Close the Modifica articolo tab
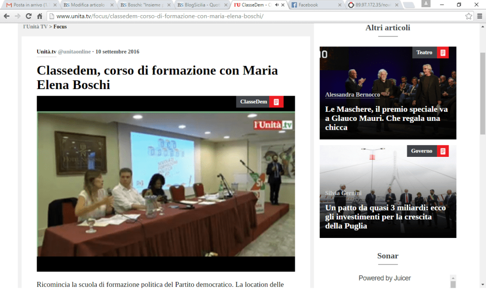Screen dimensions: 486x291 [112, 5]
